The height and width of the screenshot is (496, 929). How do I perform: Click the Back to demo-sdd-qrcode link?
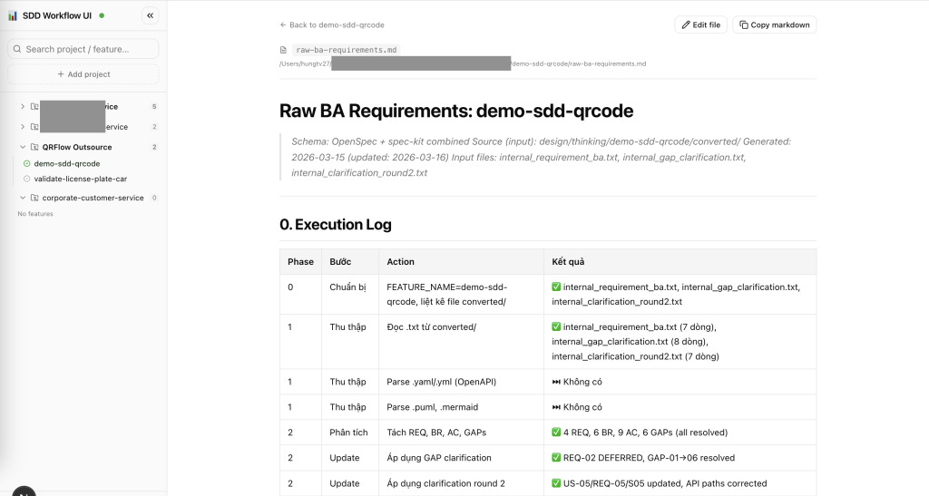point(332,24)
